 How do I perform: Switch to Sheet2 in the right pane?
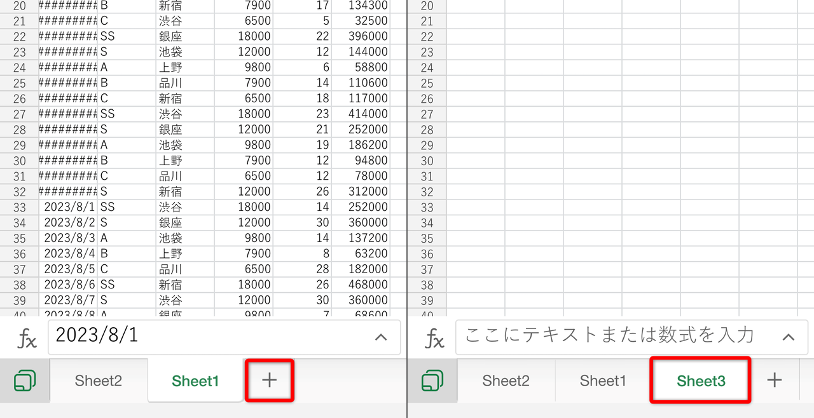pos(505,381)
